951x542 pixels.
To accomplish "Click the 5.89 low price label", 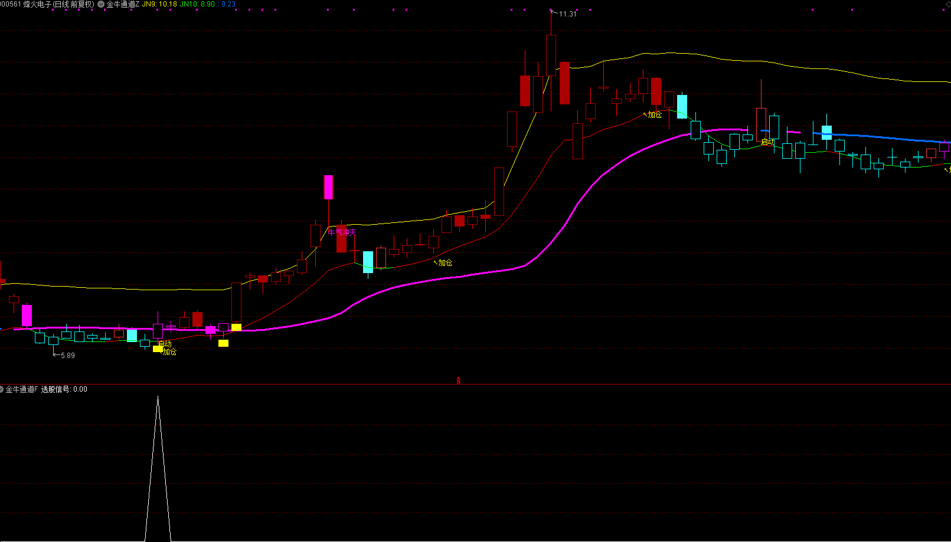I will pos(68,356).
